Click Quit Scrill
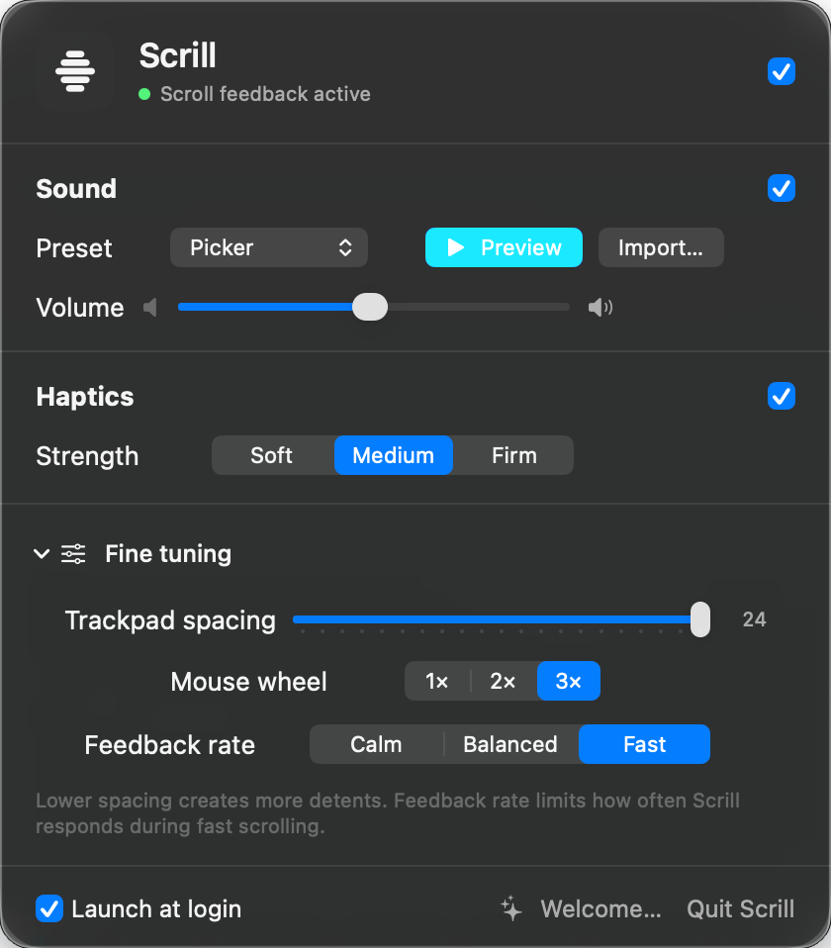Viewport: 831px width, 948px height. coord(740,908)
